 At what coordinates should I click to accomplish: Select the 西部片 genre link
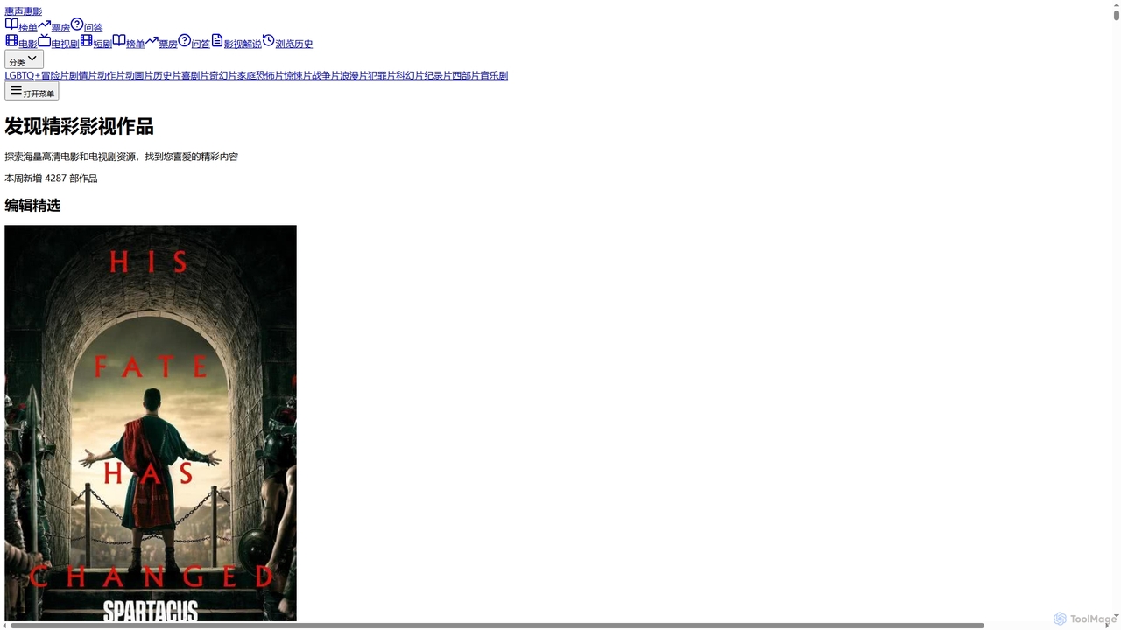point(466,75)
